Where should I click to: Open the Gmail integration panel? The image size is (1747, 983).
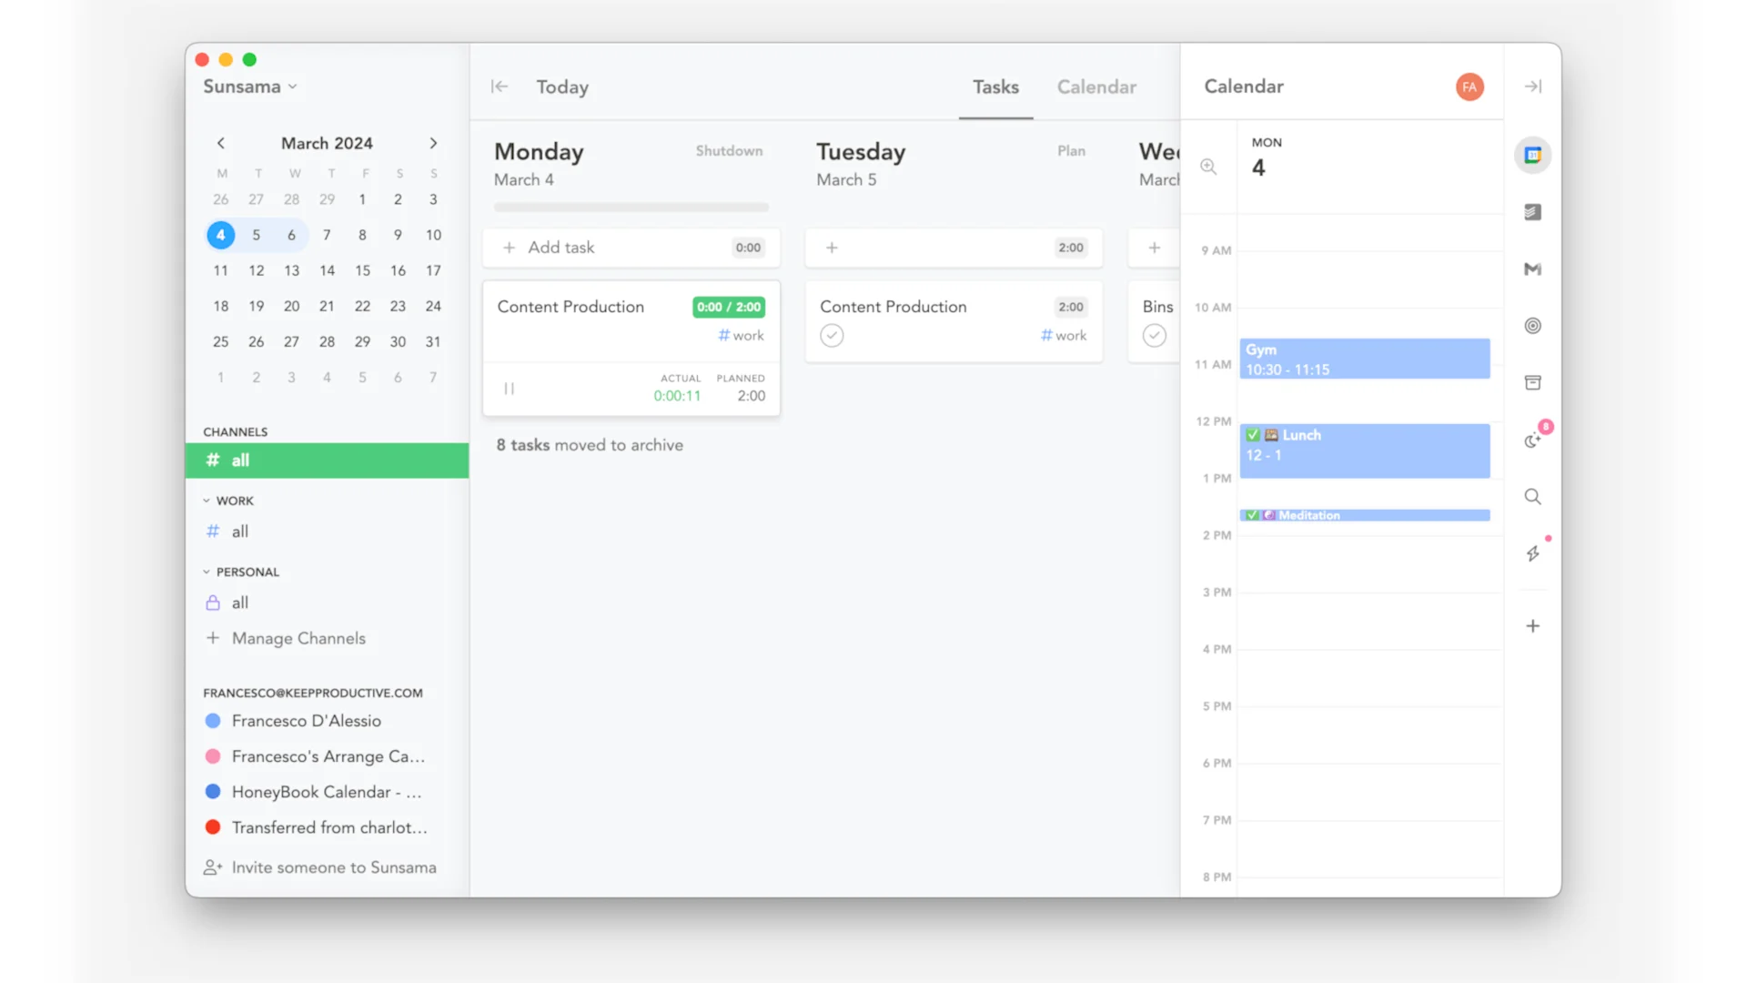1532,269
